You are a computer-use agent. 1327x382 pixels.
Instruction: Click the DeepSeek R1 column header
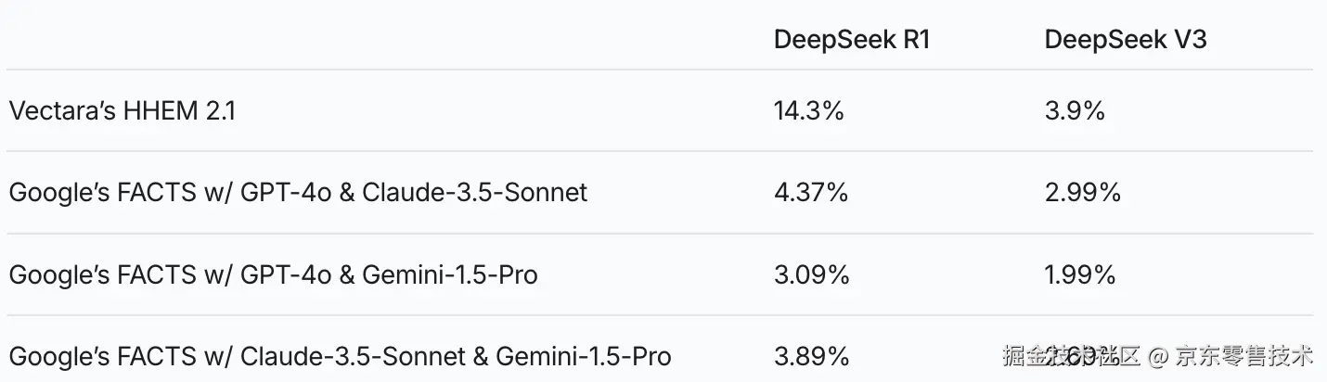[851, 40]
